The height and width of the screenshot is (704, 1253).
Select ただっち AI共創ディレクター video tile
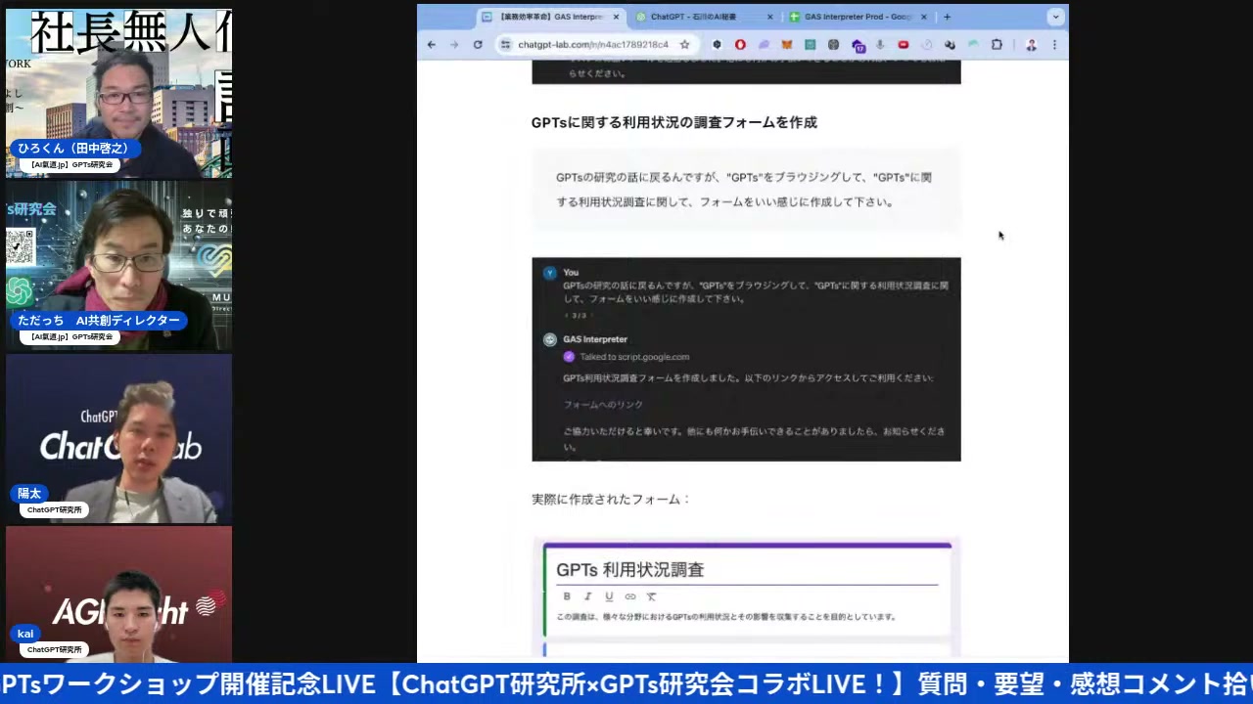point(118,266)
